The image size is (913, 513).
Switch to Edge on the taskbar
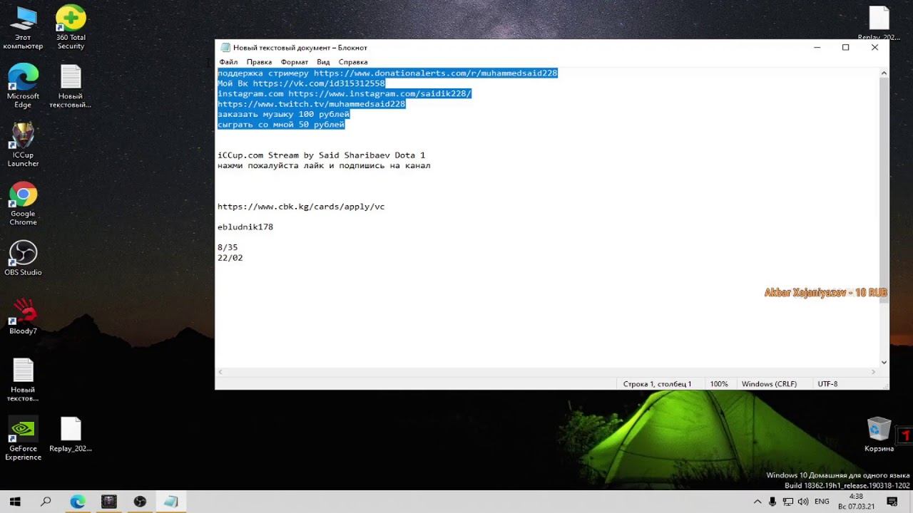[x=78, y=502]
